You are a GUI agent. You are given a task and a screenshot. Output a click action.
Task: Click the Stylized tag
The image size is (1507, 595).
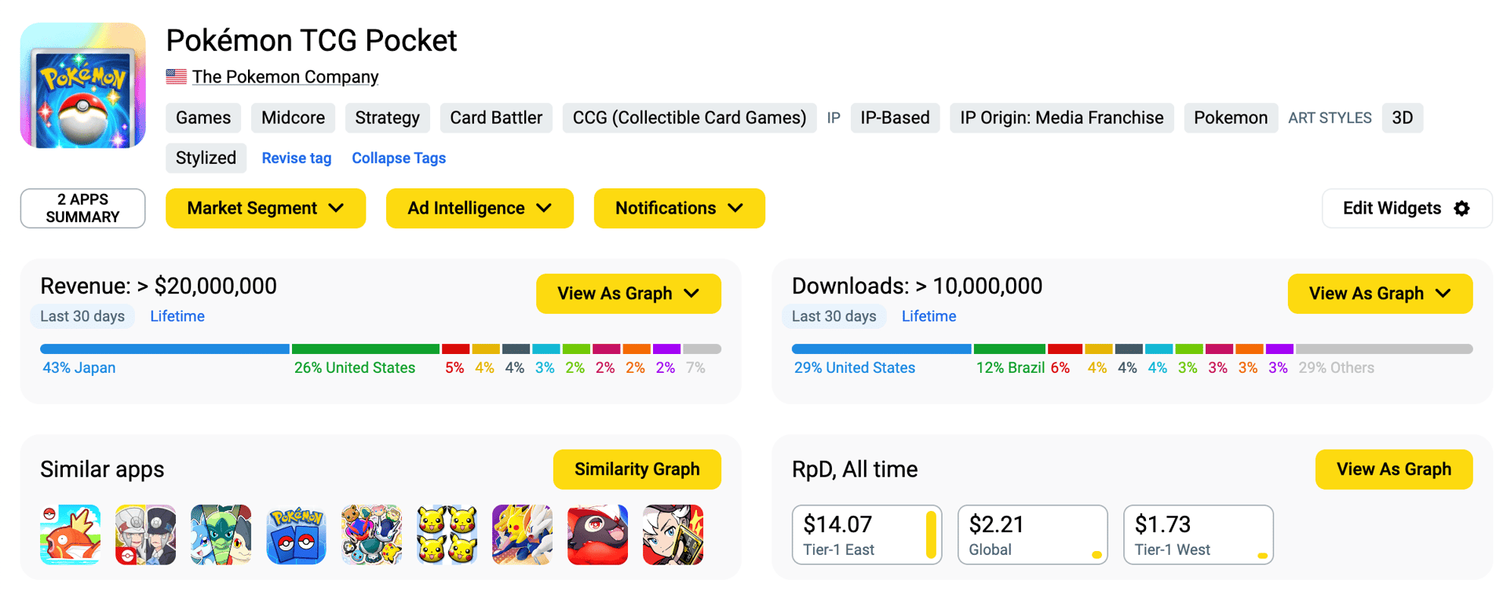(206, 158)
